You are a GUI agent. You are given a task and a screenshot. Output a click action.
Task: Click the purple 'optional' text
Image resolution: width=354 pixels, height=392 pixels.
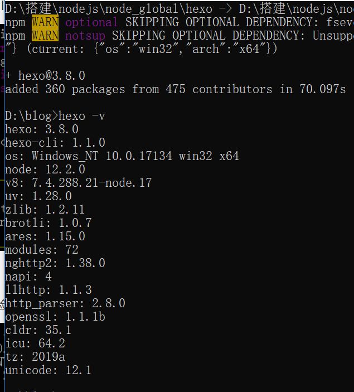click(x=91, y=22)
